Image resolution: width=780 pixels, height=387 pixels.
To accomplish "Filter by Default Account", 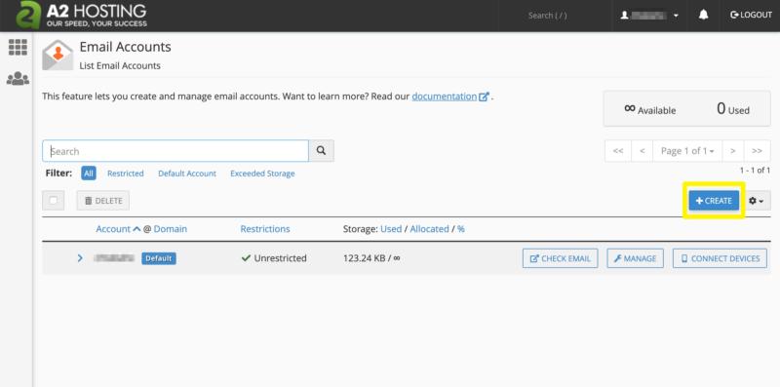I will 187,174.
